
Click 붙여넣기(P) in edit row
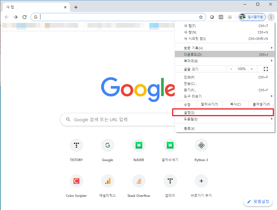point(261,104)
